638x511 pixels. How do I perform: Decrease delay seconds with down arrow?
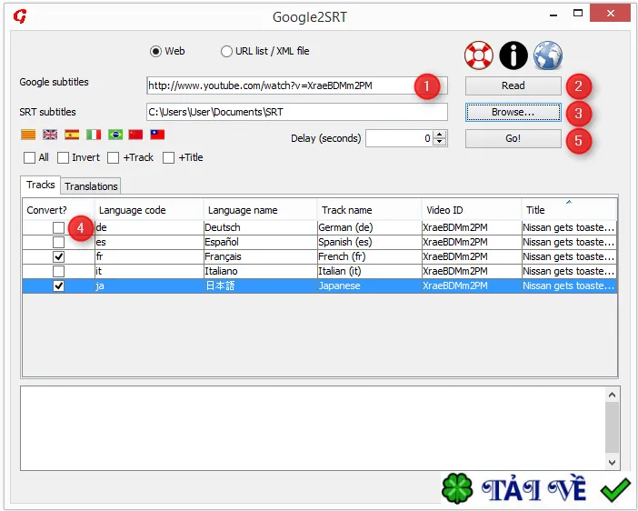click(439, 142)
